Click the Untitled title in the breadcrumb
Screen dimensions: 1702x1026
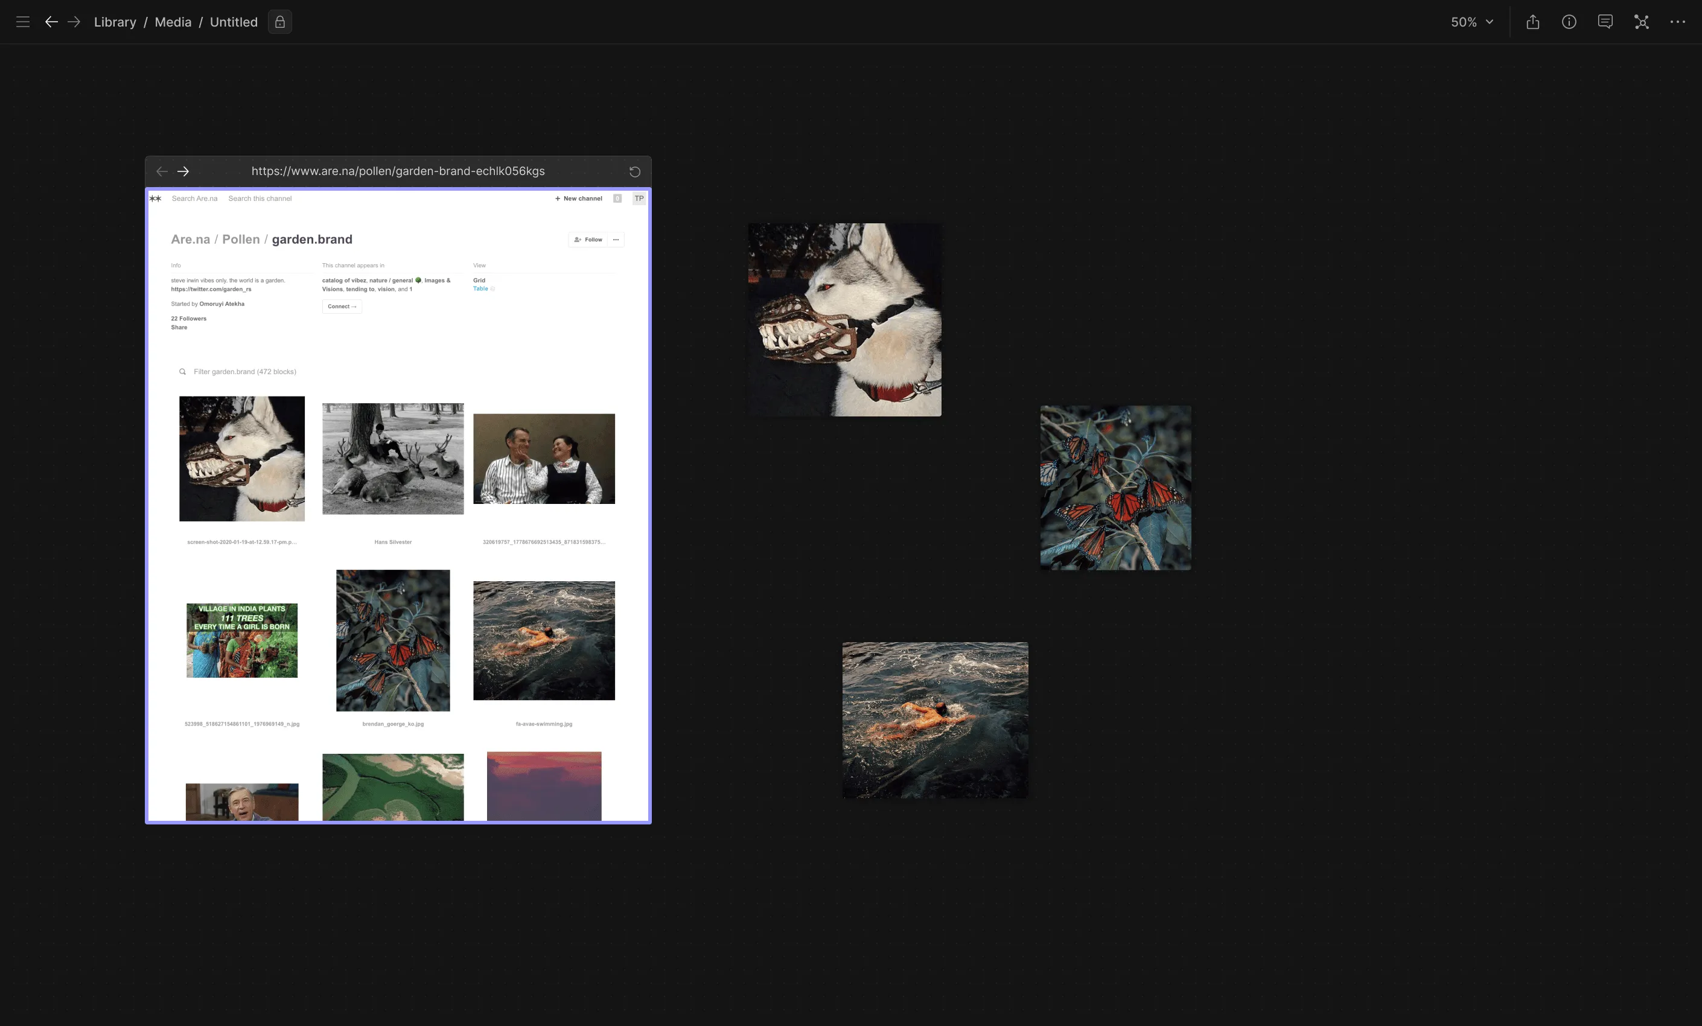click(x=234, y=22)
